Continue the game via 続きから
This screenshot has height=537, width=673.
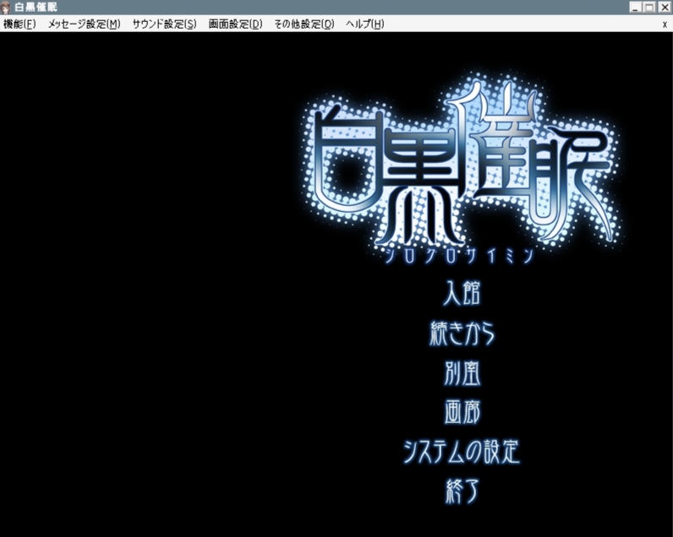point(462,333)
